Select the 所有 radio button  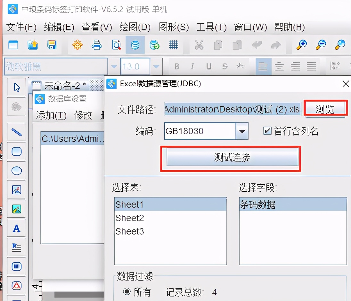pyautogui.click(x=127, y=291)
